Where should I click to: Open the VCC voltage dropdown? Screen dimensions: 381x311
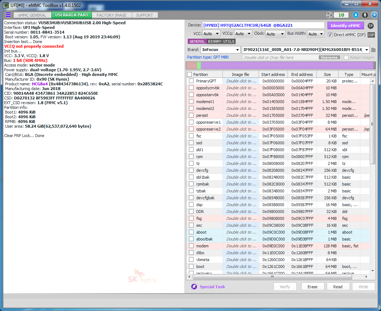[x=211, y=34]
